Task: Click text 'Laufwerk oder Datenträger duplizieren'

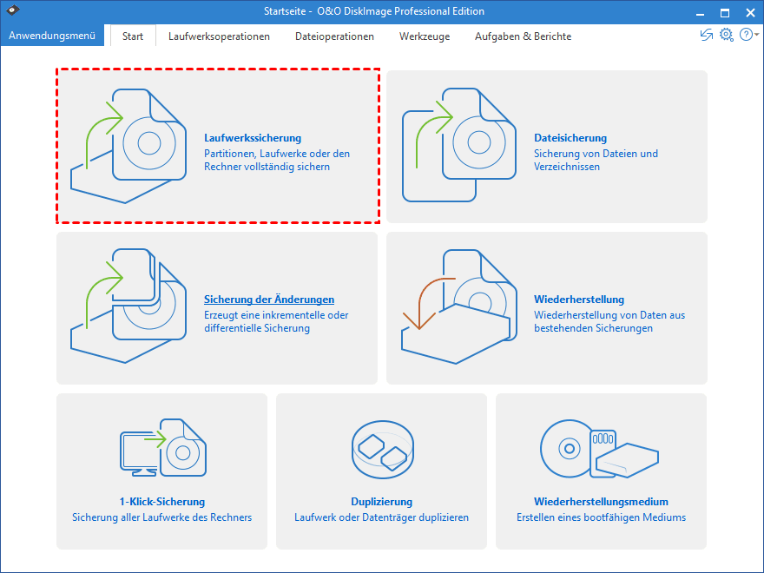Action: point(381,517)
